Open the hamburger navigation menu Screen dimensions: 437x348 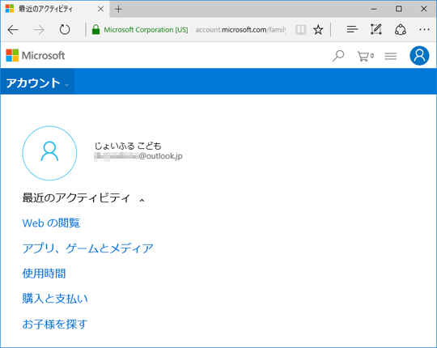pyautogui.click(x=391, y=57)
